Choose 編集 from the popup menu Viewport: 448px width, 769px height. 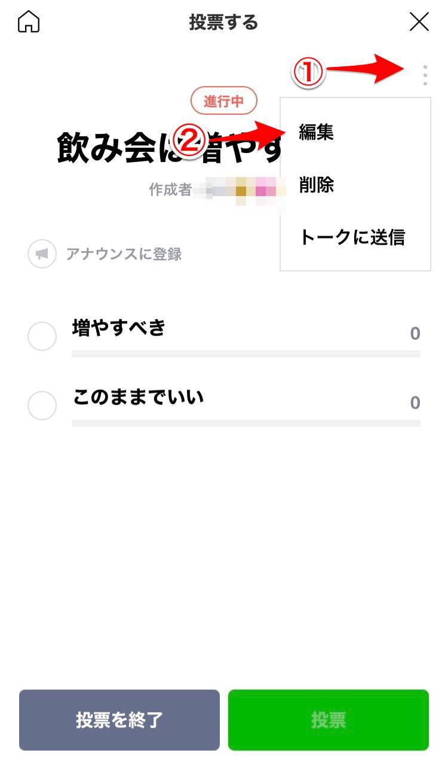coord(317,133)
